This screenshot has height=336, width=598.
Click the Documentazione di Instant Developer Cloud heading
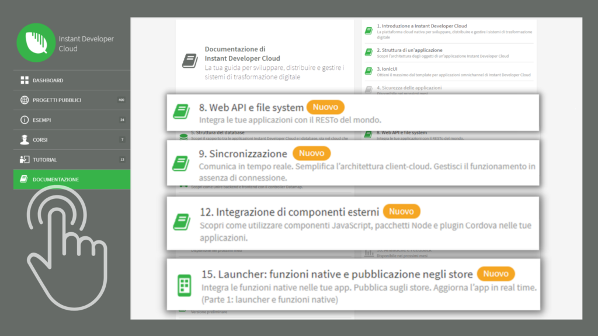tap(242, 54)
